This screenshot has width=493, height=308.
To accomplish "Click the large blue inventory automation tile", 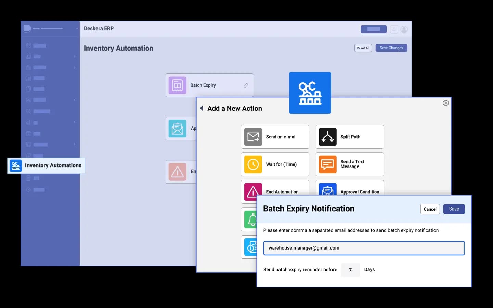I will [x=310, y=93].
